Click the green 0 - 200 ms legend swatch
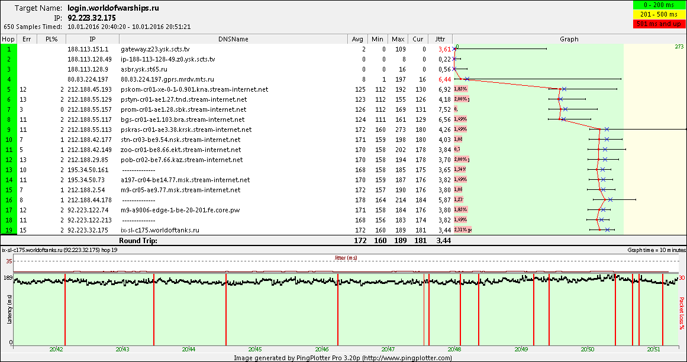The image size is (687, 362). point(659,5)
